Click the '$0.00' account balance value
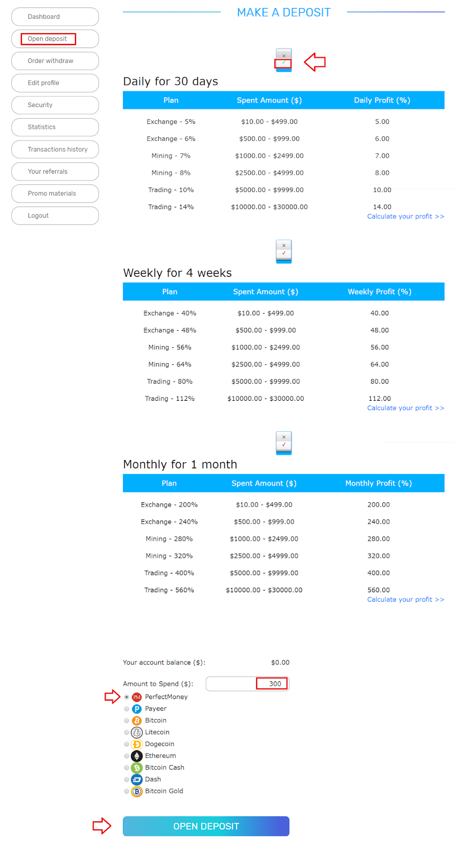This screenshot has height=855, width=455. point(280,663)
